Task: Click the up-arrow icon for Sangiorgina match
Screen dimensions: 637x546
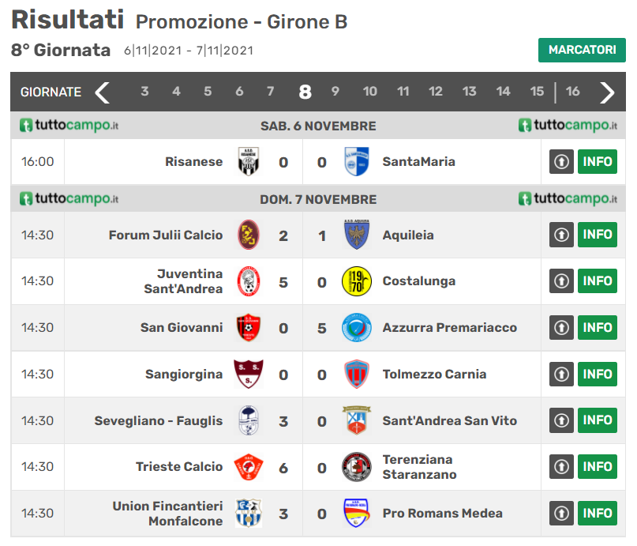Action: (x=561, y=374)
